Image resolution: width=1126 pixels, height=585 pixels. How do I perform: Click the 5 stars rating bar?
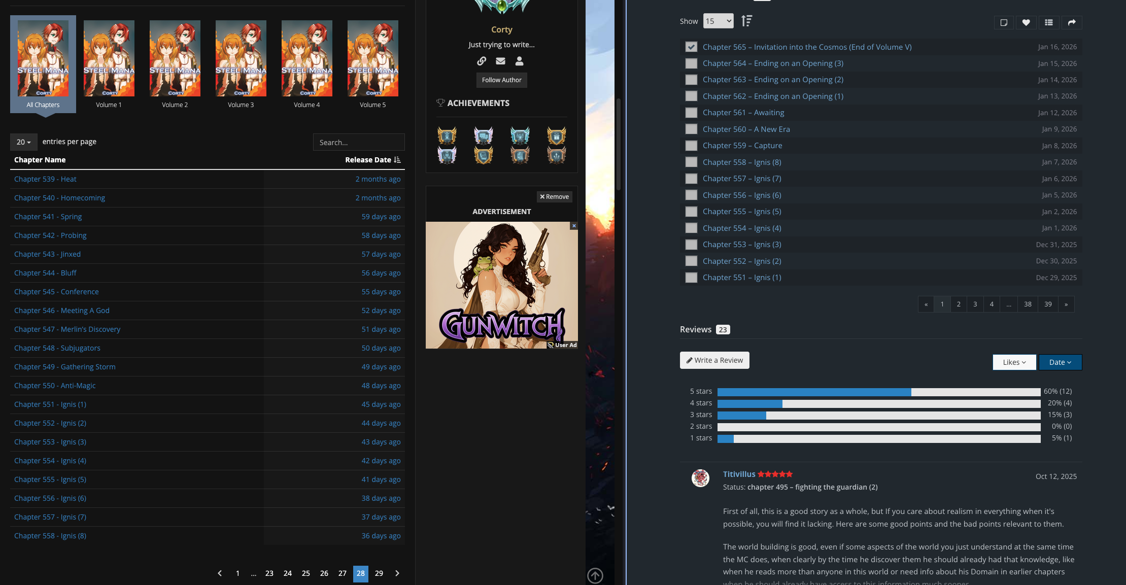878,392
